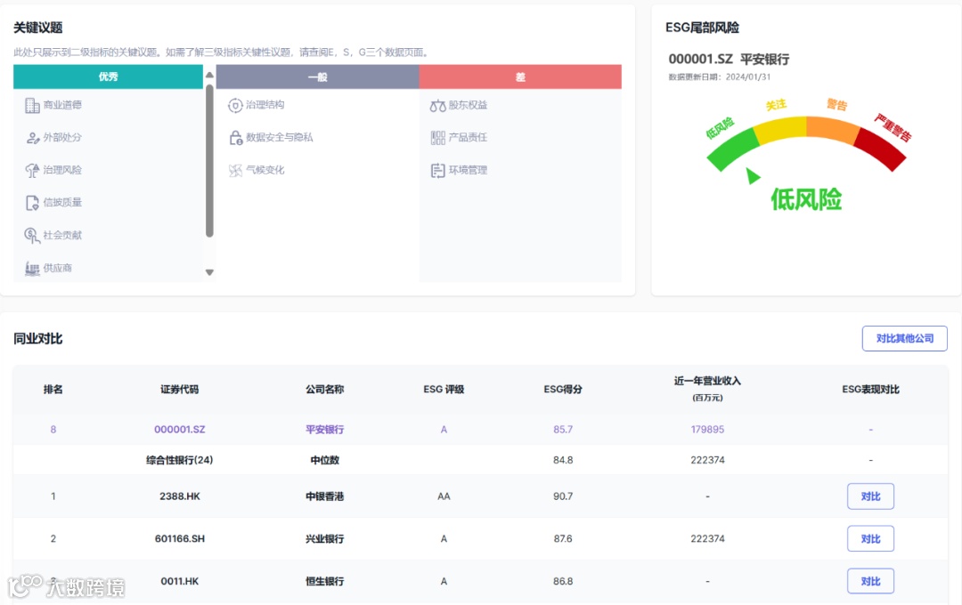Click the 社会贡献 icon
This screenshot has width=962, height=605.
pos(32,236)
